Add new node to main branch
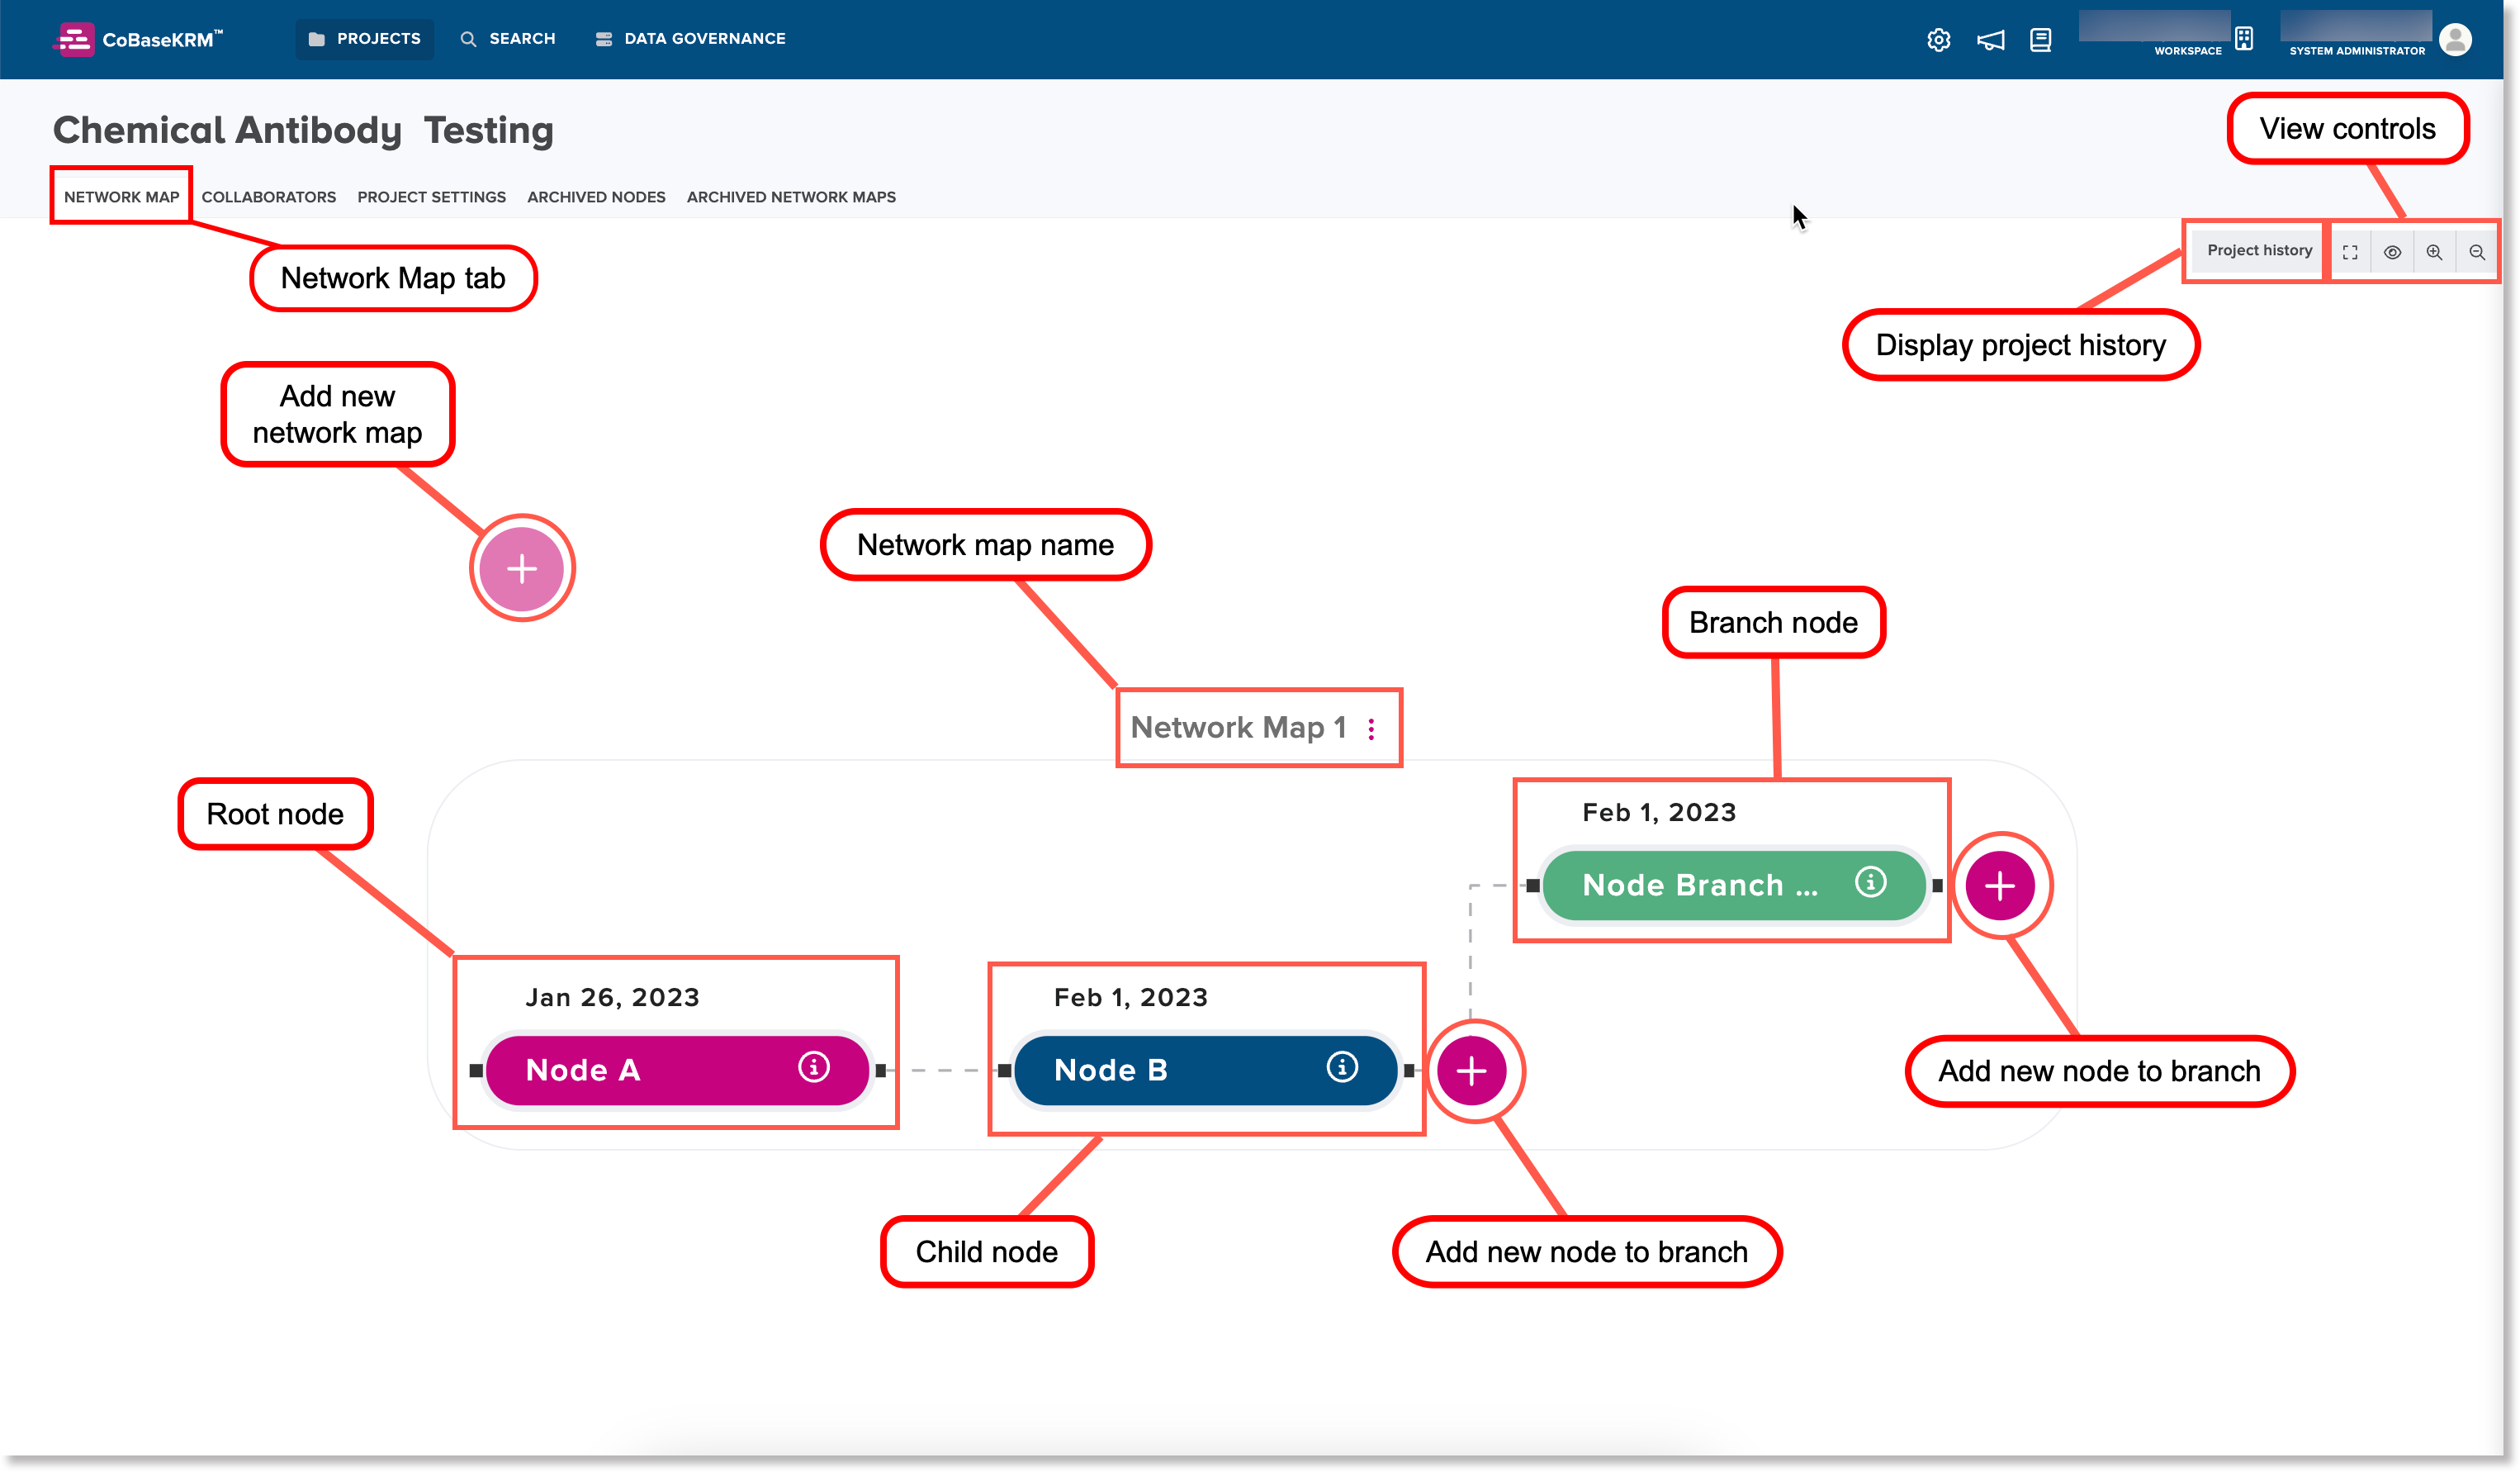2520x1472 pixels. 1471,1069
